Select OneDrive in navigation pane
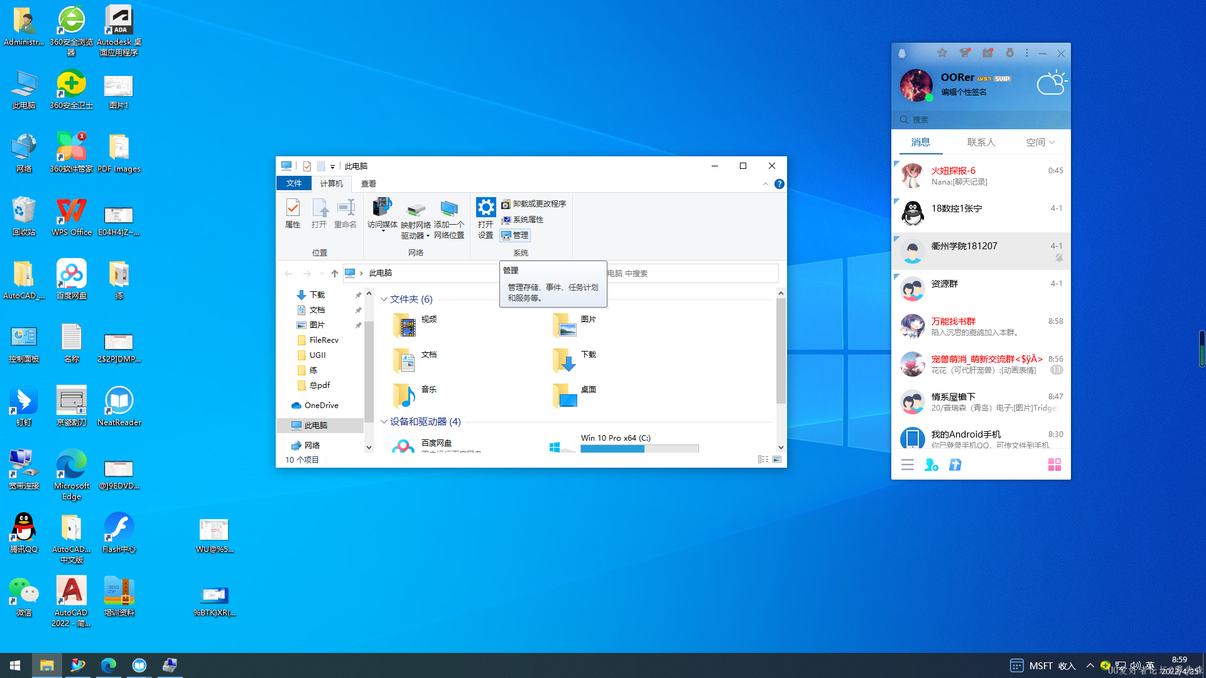This screenshot has width=1206, height=678. [x=320, y=406]
